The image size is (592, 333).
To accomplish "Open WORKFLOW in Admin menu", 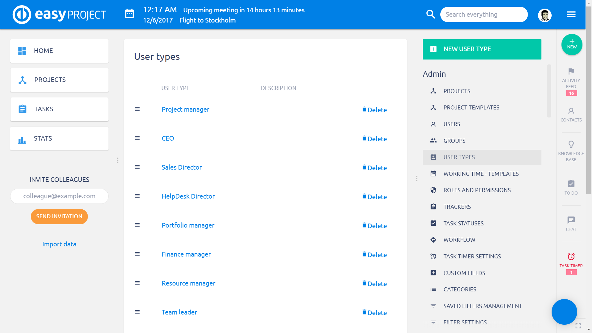I will pos(482,240).
